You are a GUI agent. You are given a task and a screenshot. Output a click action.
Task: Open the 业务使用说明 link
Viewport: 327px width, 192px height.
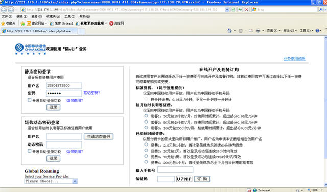pos(294,59)
